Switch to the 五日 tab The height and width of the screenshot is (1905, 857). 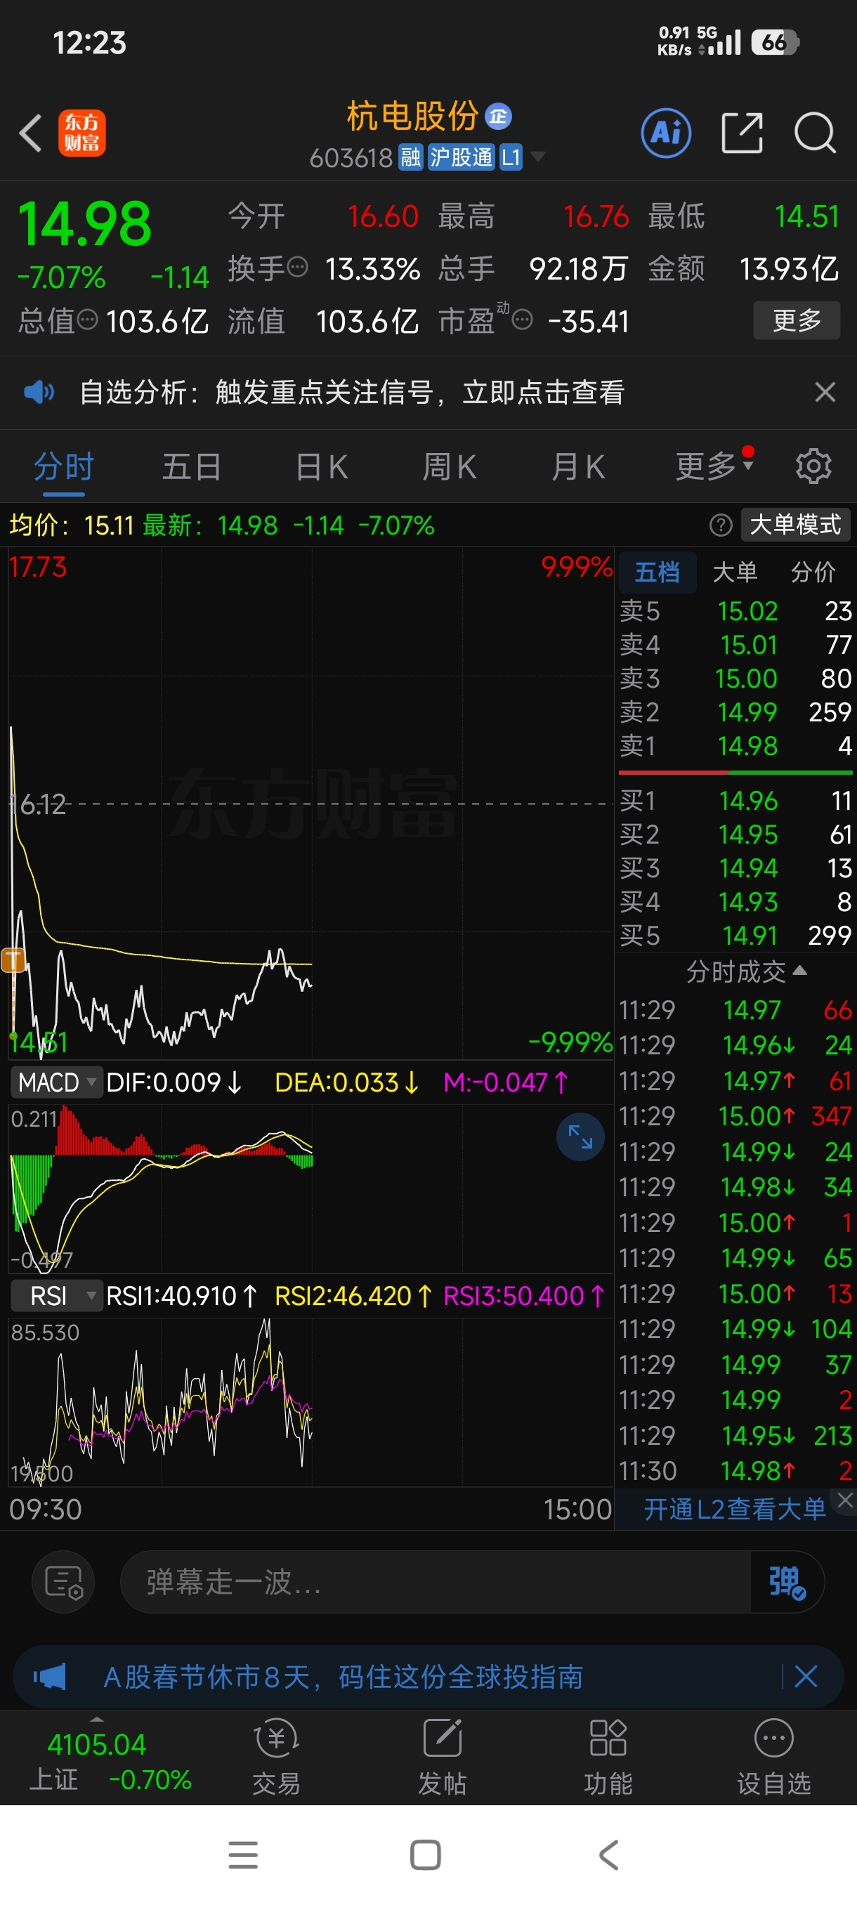[x=192, y=467]
